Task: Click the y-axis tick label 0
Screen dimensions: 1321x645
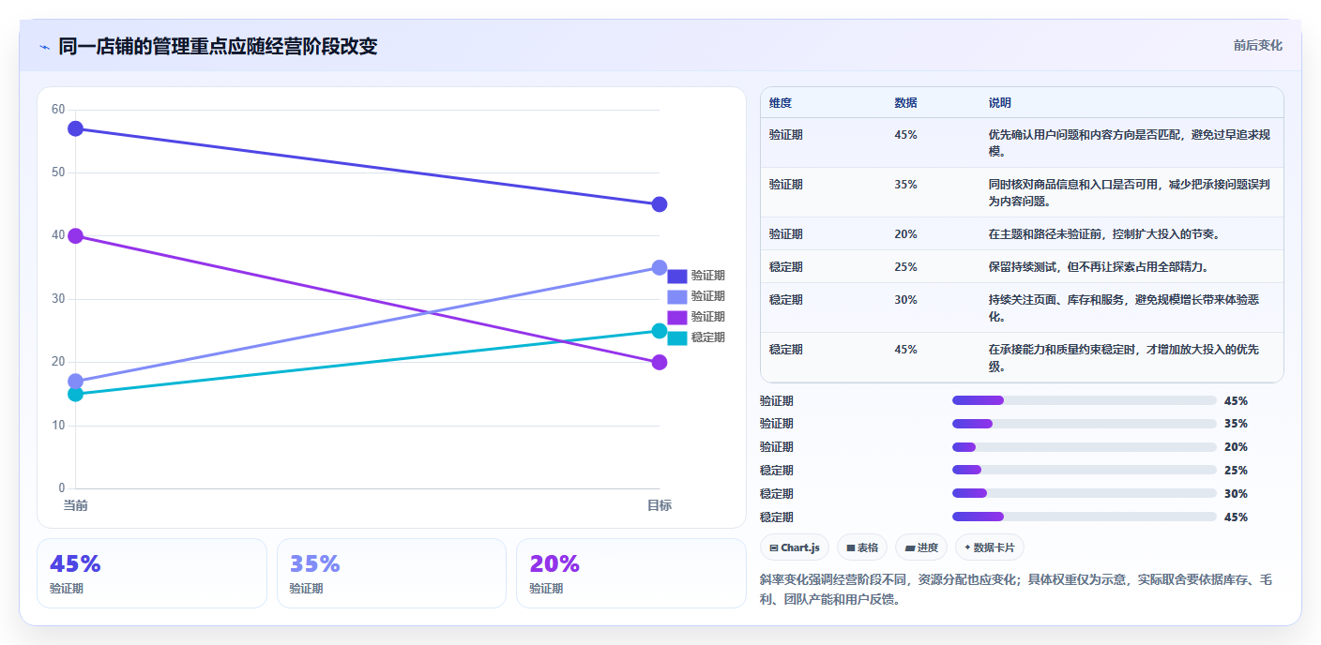Action: (62, 488)
